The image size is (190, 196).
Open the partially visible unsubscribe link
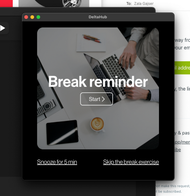178,150
